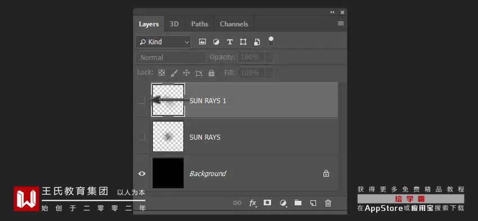Select SUN RAYS layer thumbnail
The height and width of the screenshot is (221, 478).
pyautogui.click(x=168, y=136)
